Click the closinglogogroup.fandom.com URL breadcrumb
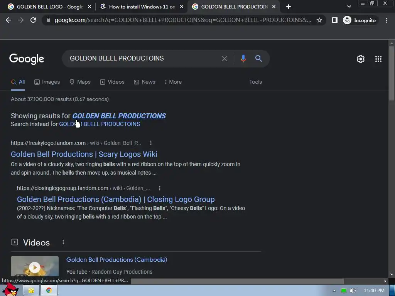Viewport: 395px width, 296px height. click(83, 188)
